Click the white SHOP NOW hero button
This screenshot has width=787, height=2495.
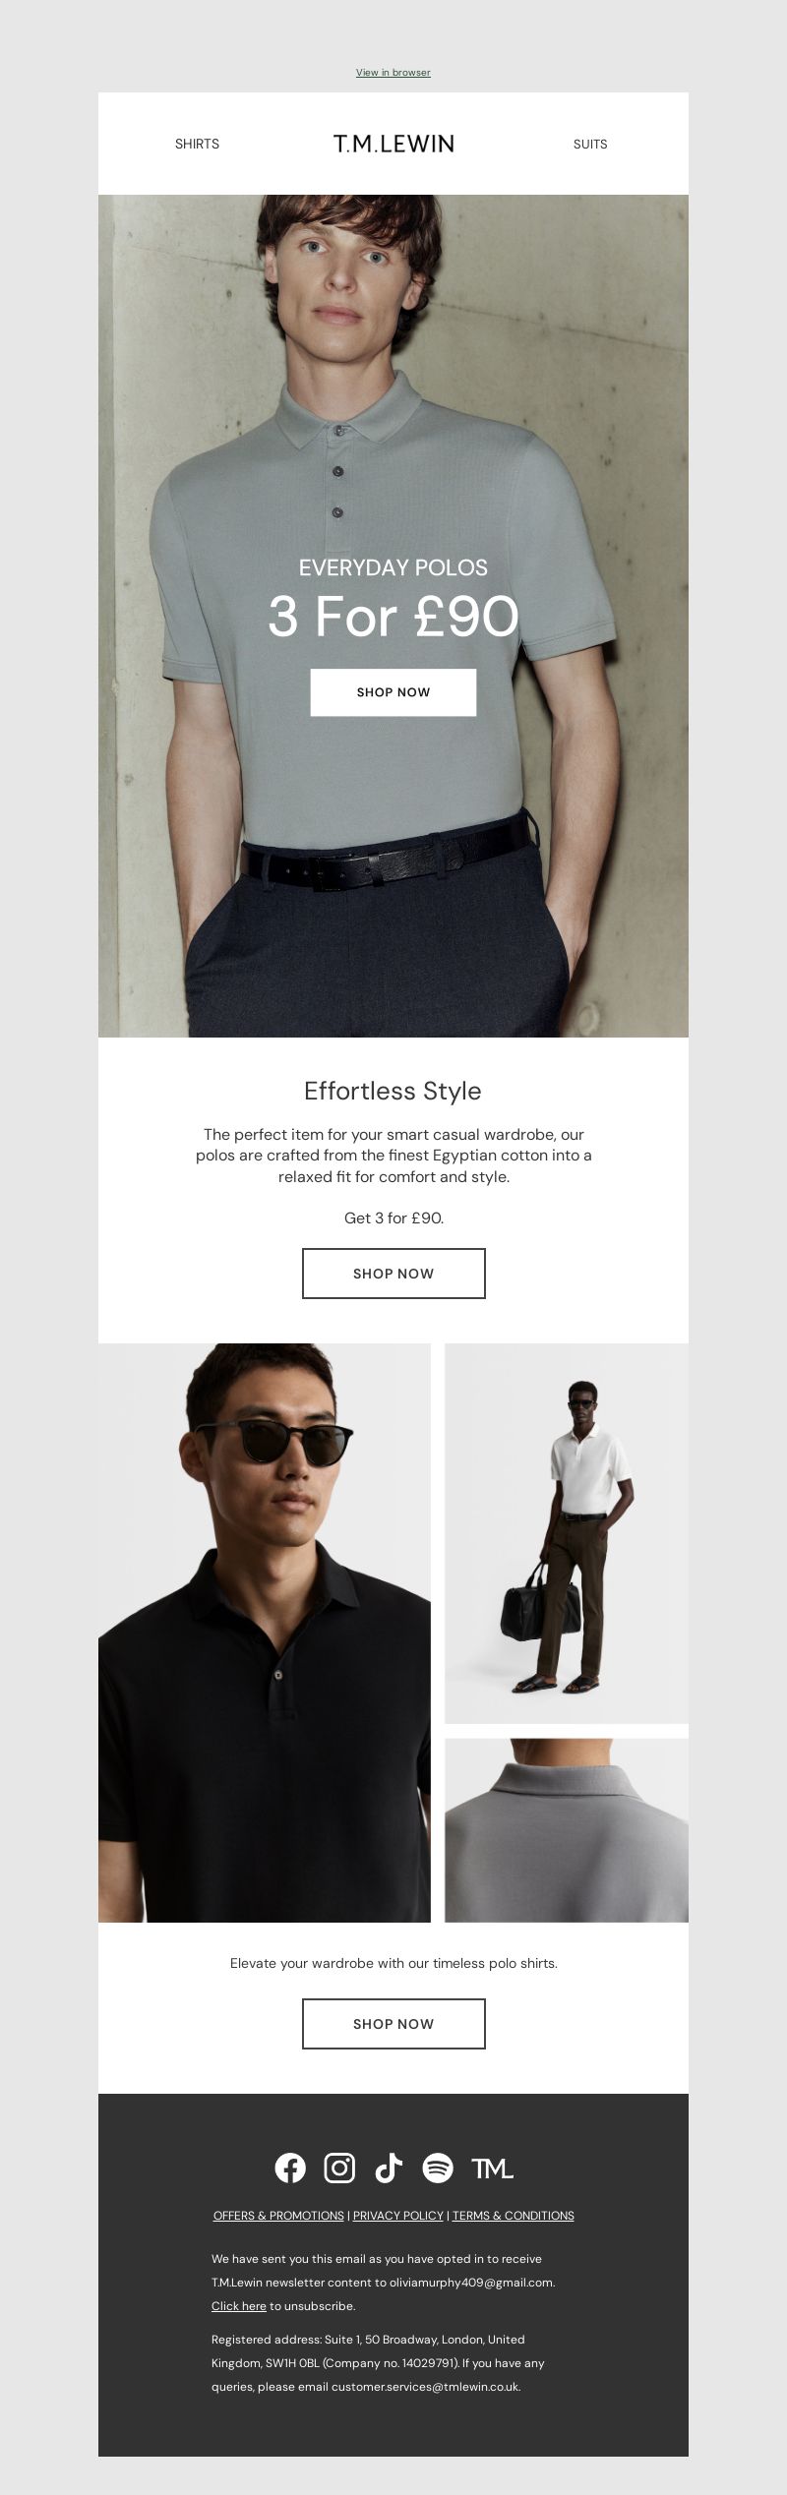click(393, 692)
